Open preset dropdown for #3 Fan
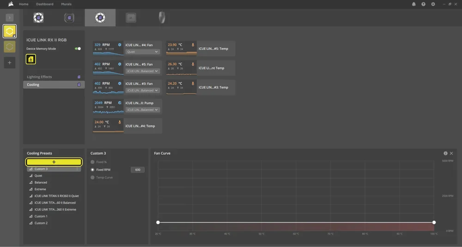 click(x=143, y=90)
